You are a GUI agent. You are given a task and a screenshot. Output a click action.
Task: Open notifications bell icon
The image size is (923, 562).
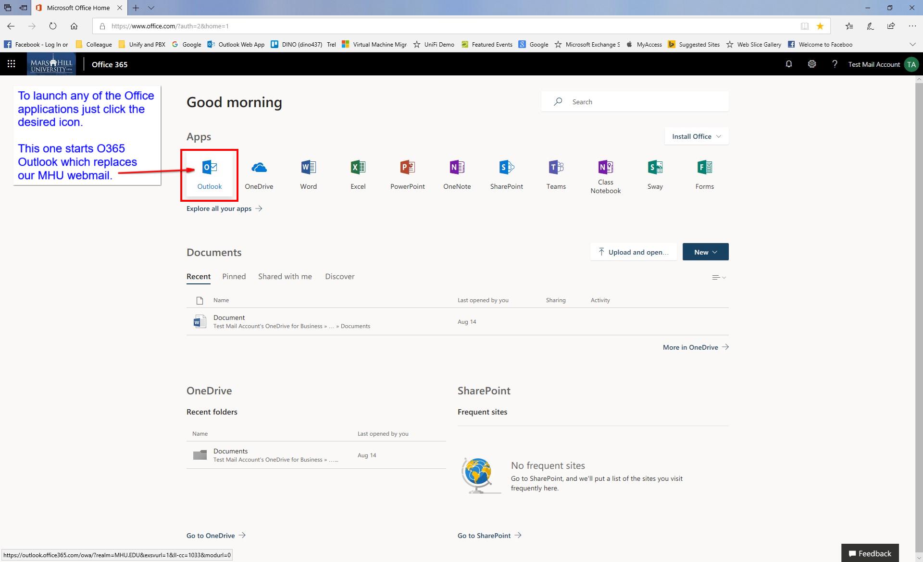[x=788, y=64]
